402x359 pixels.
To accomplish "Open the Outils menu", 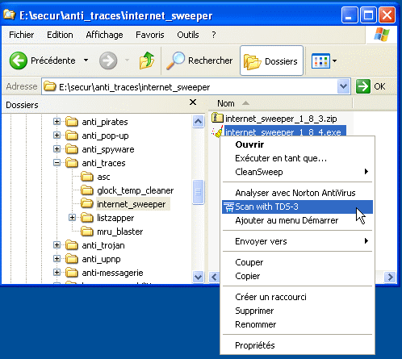I will [x=188, y=35].
